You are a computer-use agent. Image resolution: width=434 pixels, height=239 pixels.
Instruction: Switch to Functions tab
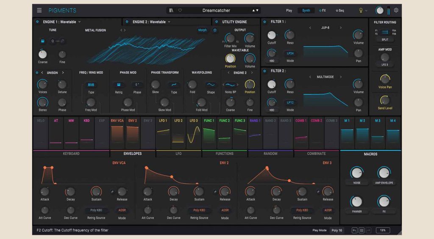(225, 154)
